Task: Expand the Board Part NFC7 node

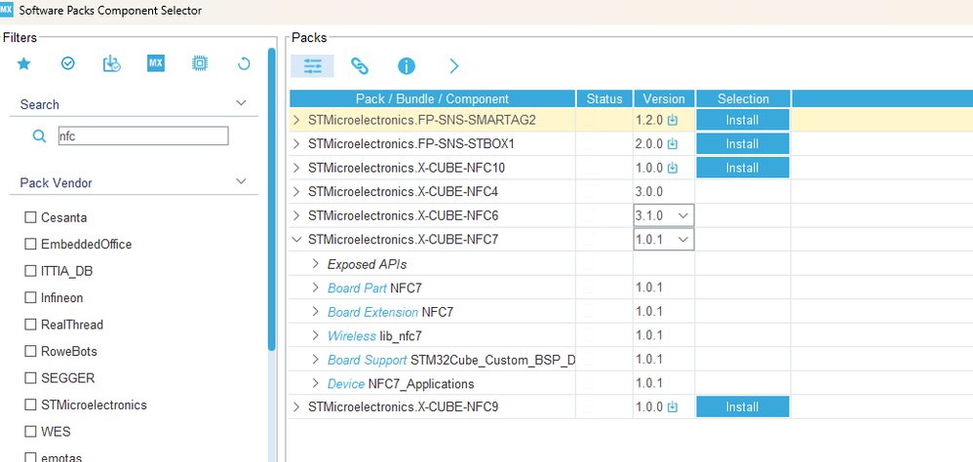Action: click(x=316, y=288)
